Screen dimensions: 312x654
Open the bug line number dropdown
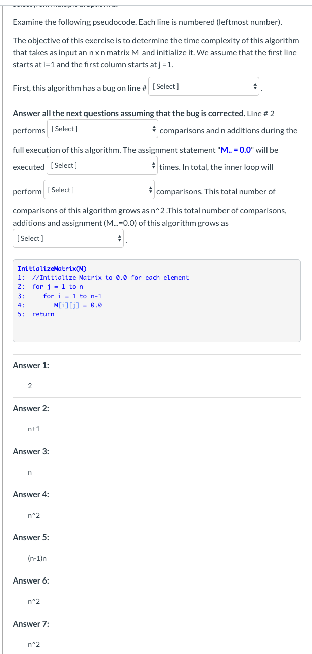coord(204,86)
